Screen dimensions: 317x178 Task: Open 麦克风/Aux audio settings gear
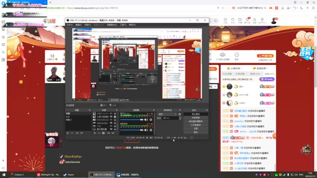(x=151, y=120)
